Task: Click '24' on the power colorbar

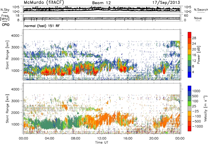Action: point(194,44)
